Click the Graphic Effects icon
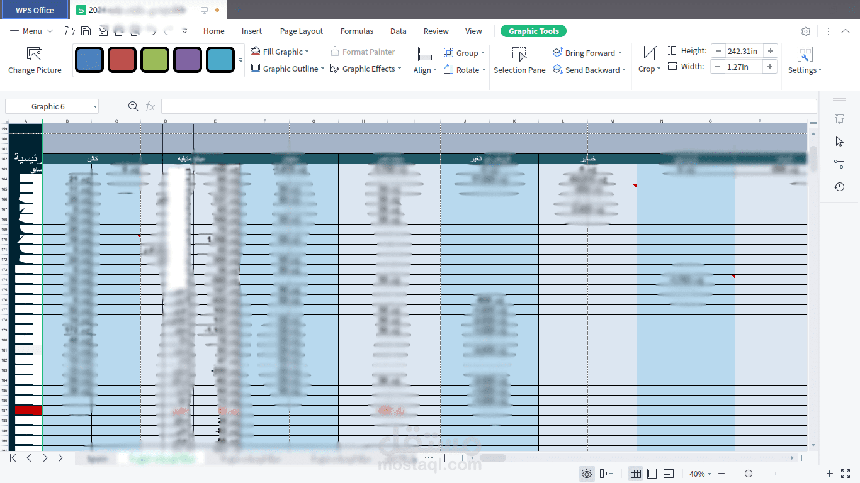This screenshot has width=860, height=483. pyautogui.click(x=335, y=69)
